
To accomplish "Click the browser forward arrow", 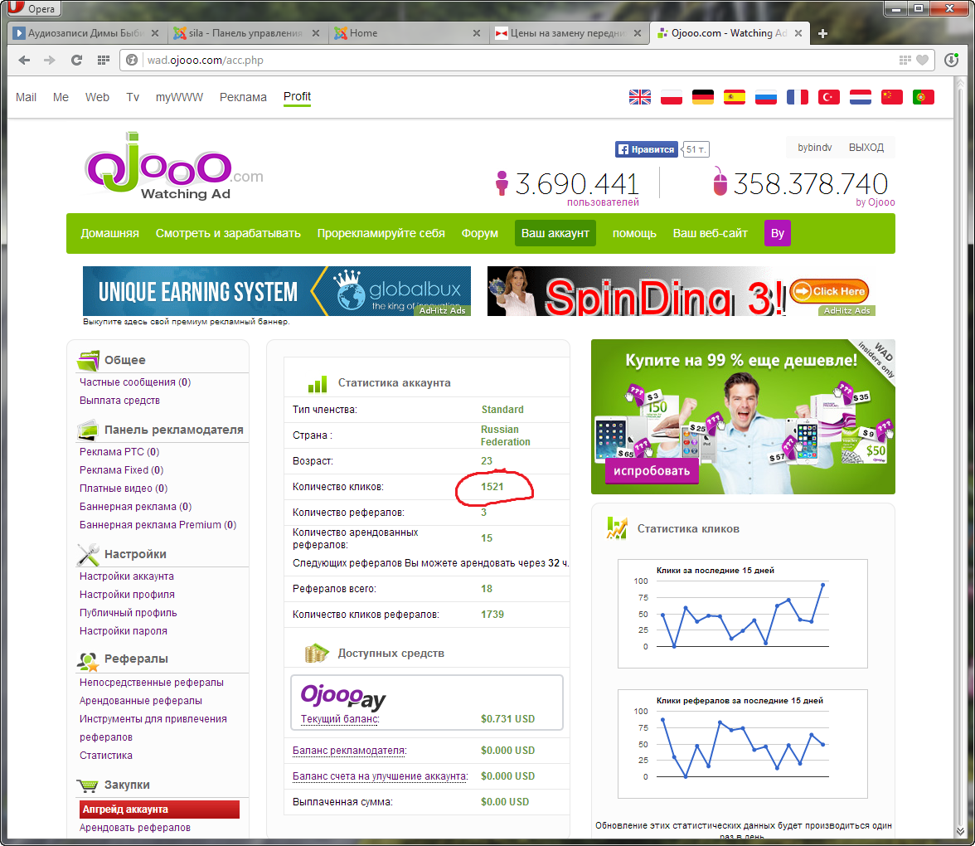I will (49, 61).
